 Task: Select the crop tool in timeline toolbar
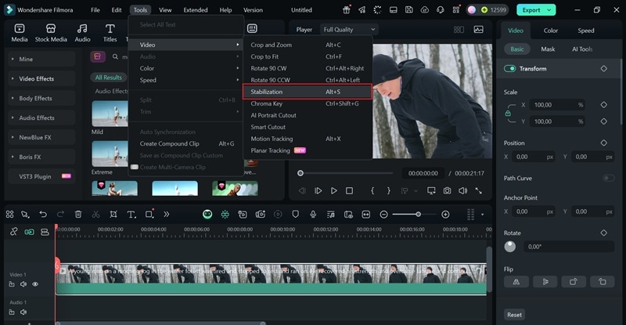pos(113,215)
